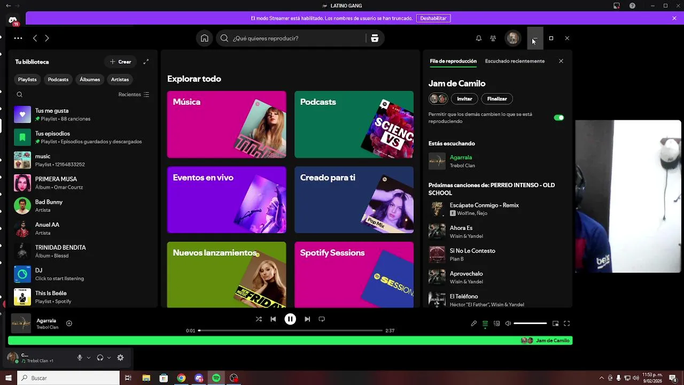Open the miniplayer
The width and height of the screenshot is (684, 385).
pos(556,324)
